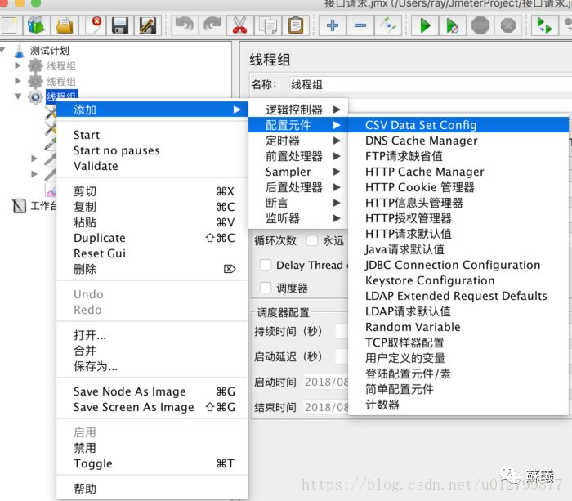
Task: Click the Copy toolbar icon
Action: point(268,25)
